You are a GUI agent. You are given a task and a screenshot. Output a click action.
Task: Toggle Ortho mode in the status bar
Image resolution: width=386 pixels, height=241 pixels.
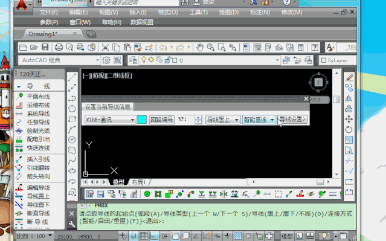tap(155, 236)
